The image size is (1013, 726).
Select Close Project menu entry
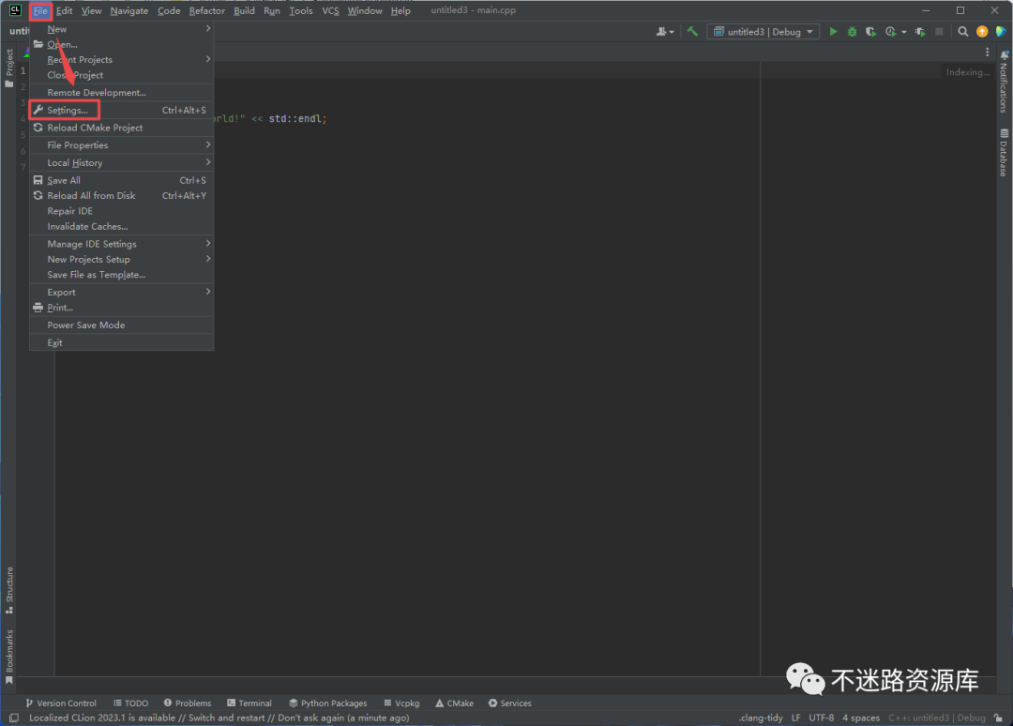coord(121,75)
